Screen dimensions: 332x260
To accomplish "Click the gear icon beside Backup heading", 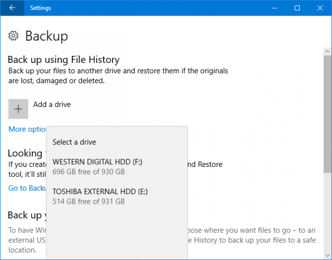I will point(14,36).
